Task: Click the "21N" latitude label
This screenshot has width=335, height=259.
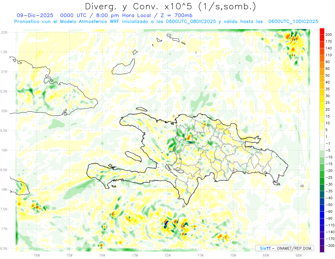Action: (x=4, y=72)
